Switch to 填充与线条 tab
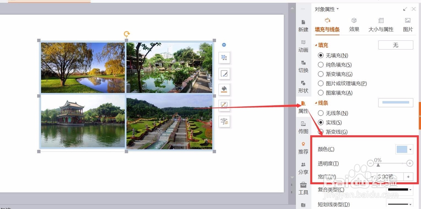 click(x=327, y=25)
